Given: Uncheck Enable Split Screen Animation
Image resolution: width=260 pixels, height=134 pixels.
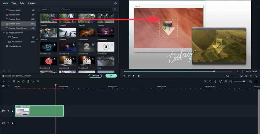Looking at the screenshot, I should [4, 76].
